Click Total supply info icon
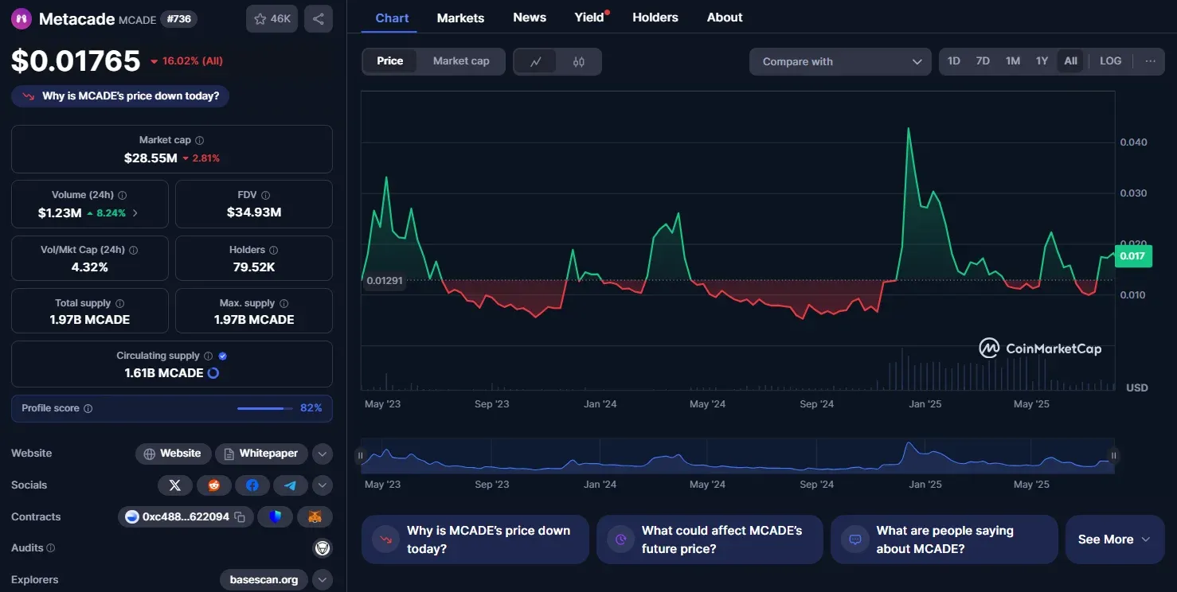Viewport: 1177px width, 592px height. pyautogui.click(x=120, y=303)
